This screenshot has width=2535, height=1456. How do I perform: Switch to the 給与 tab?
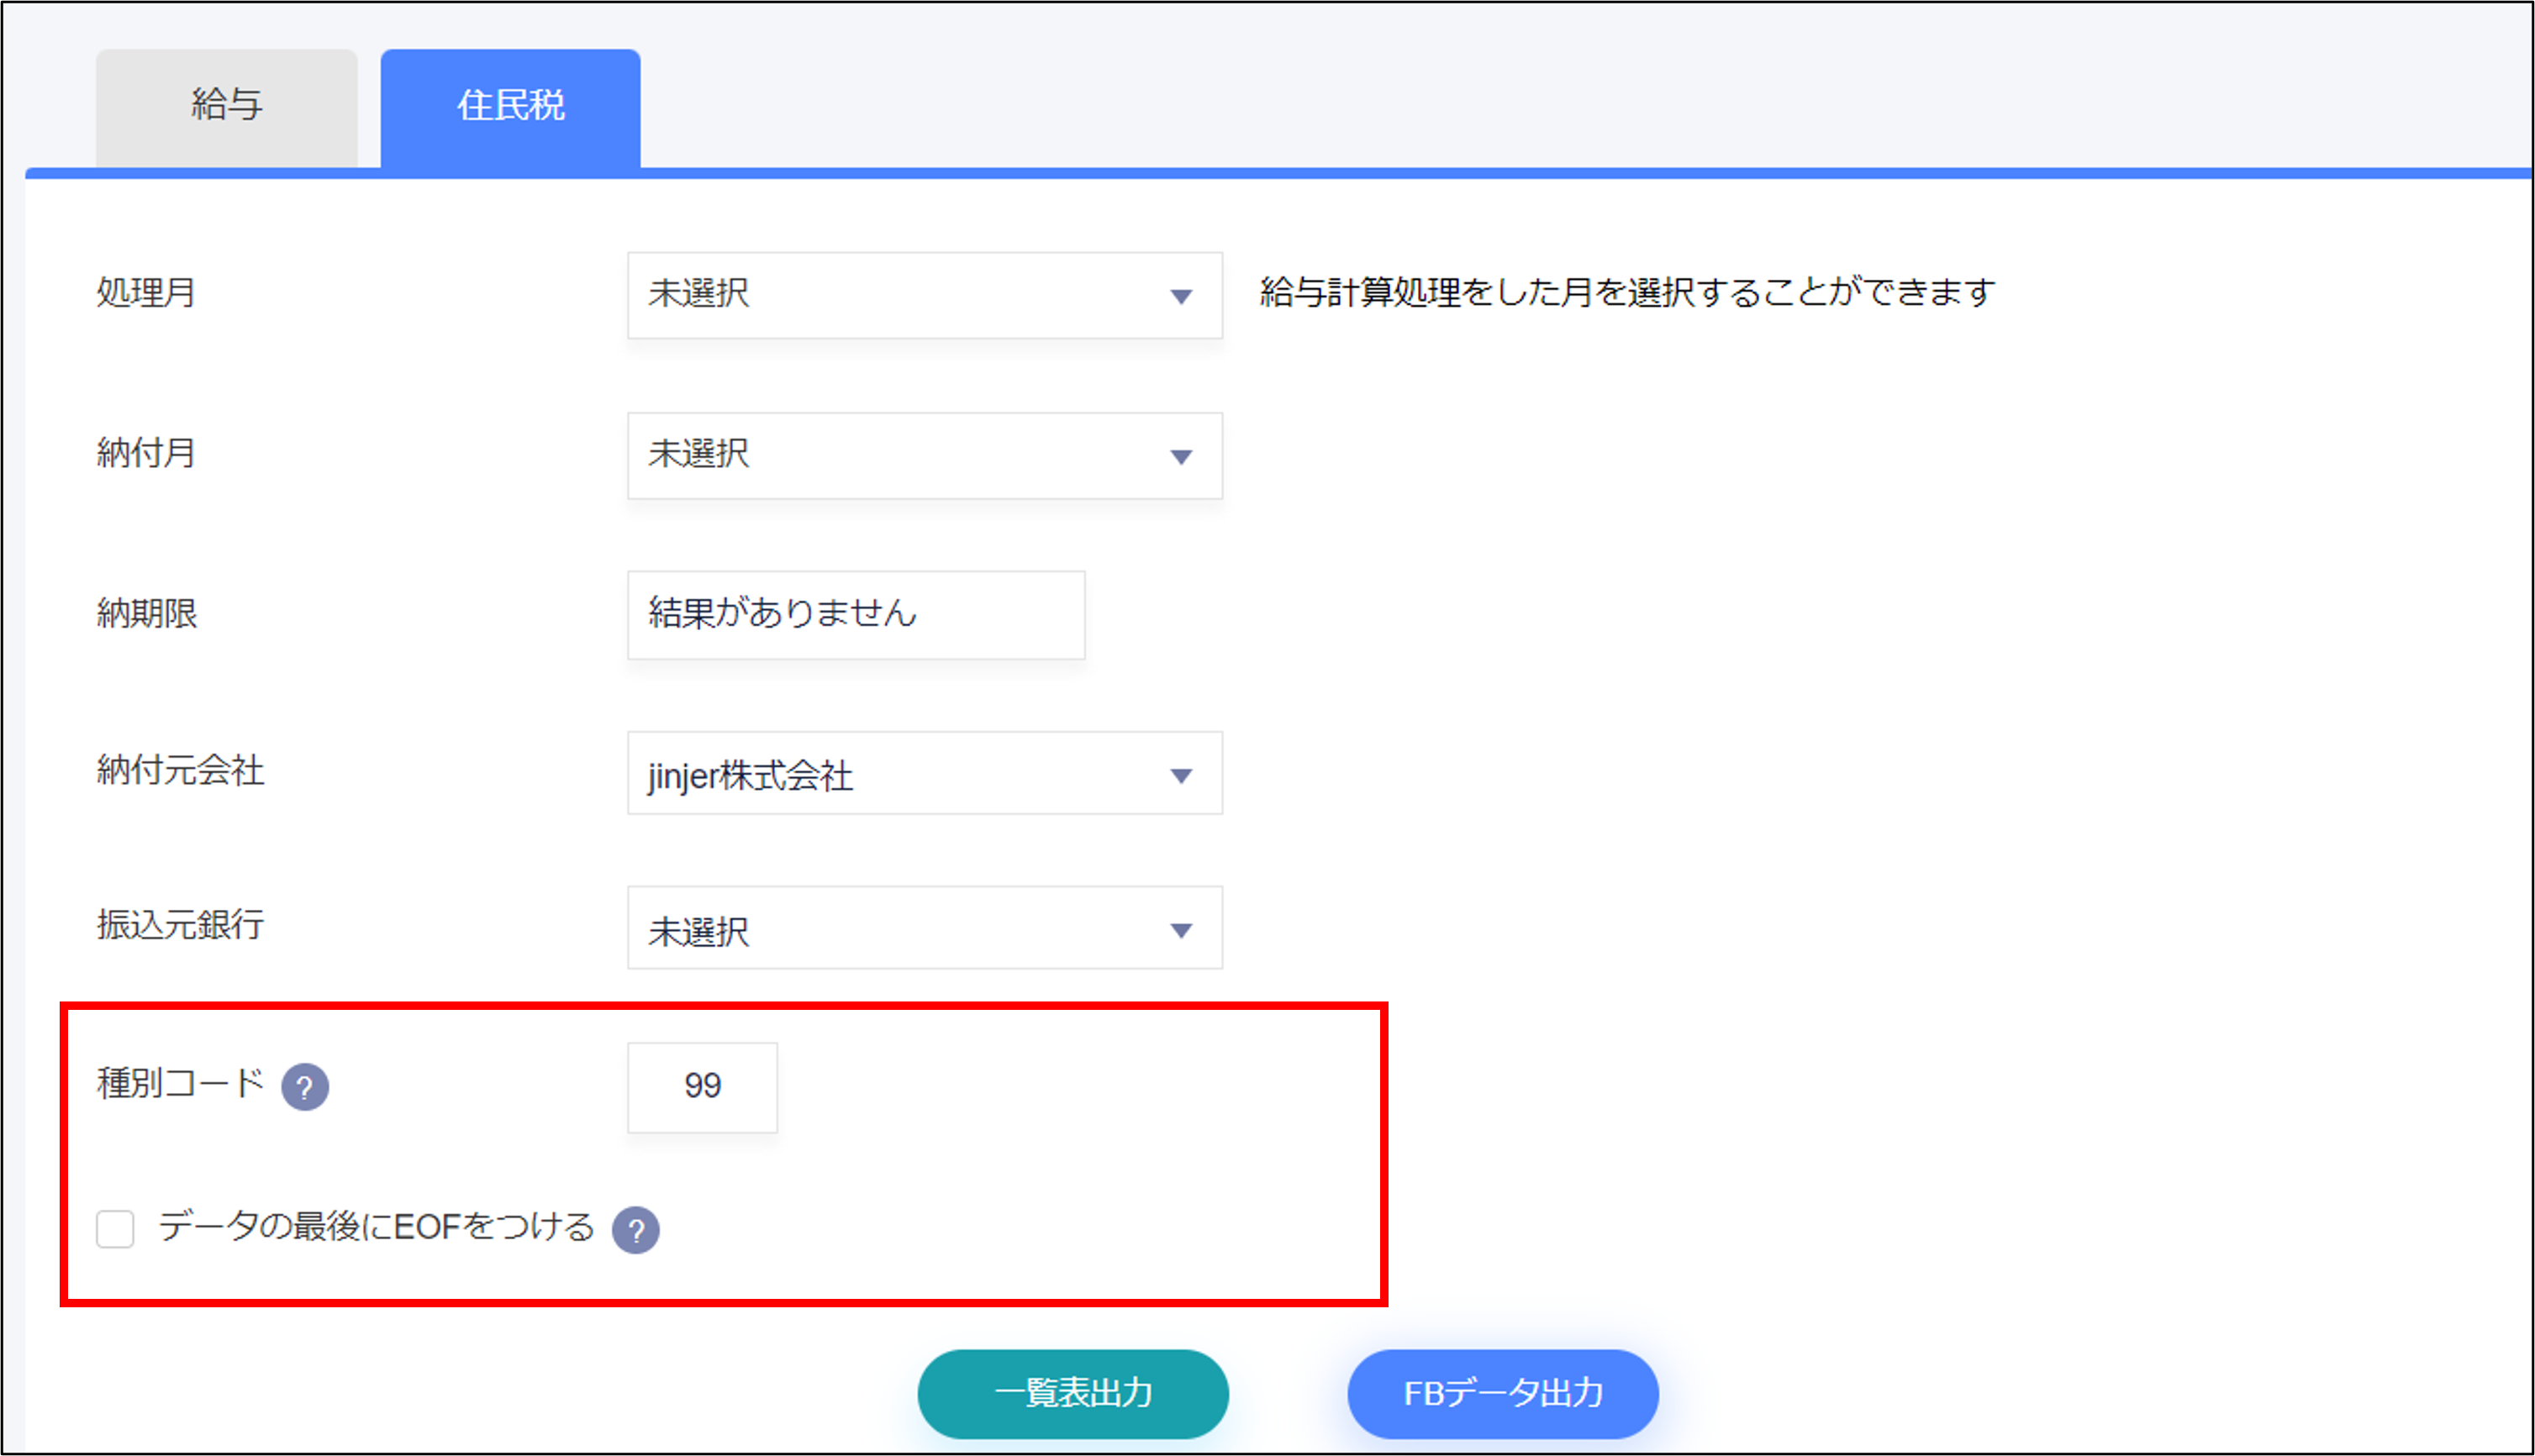pyautogui.click(x=227, y=106)
